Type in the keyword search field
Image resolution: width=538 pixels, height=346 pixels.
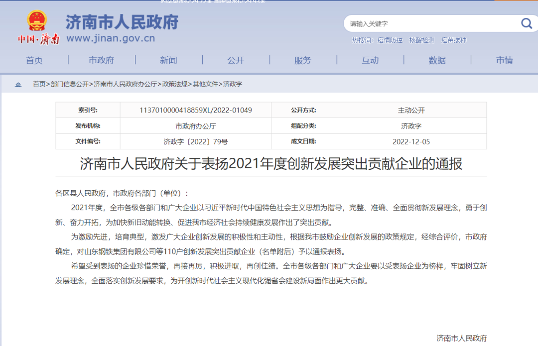coord(428,23)
